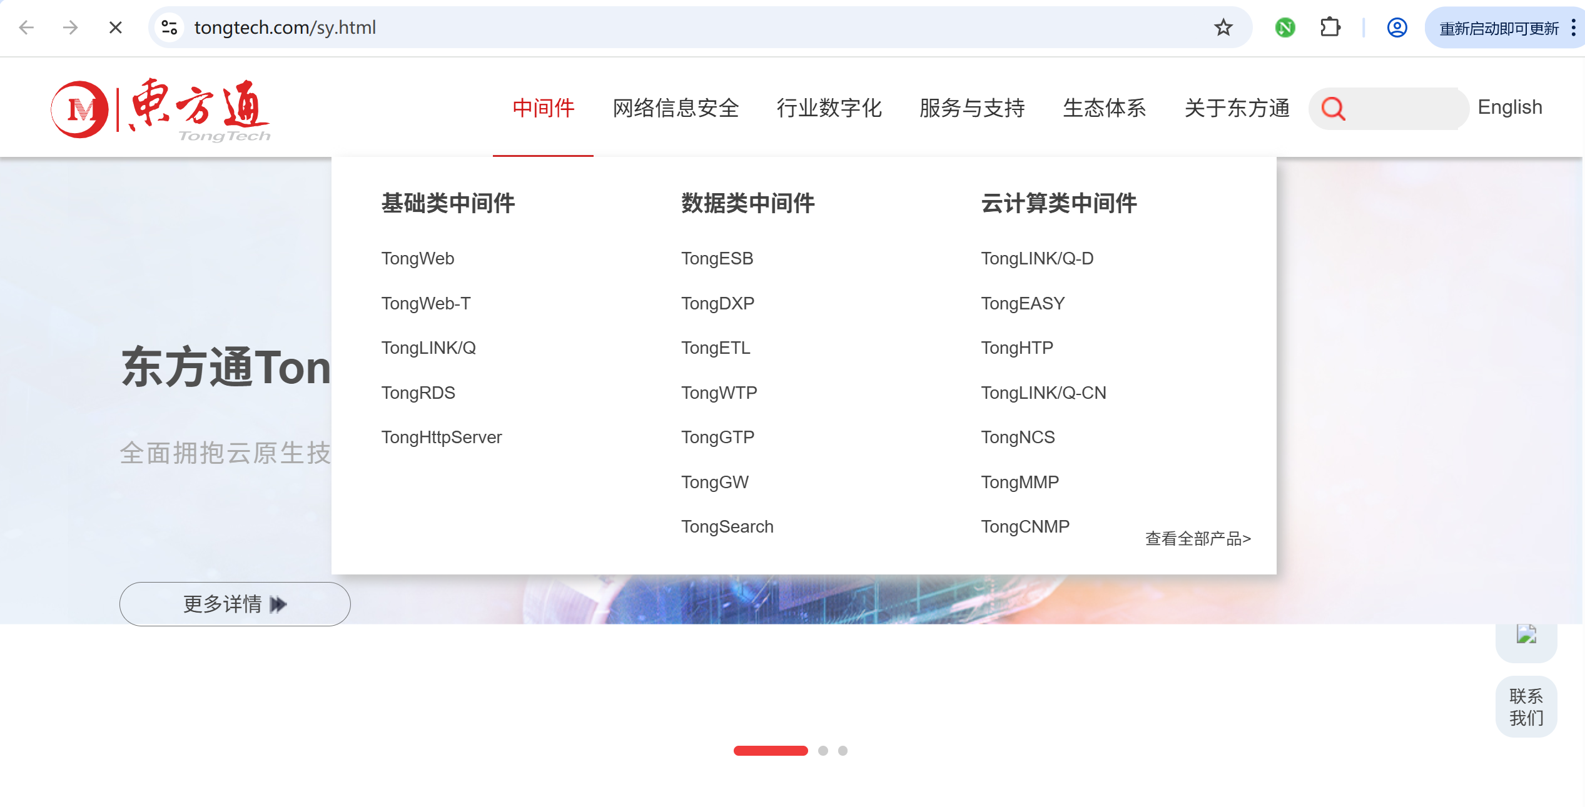Open the green N extension icon
1585x807 pixels.
click(1285, 28)
